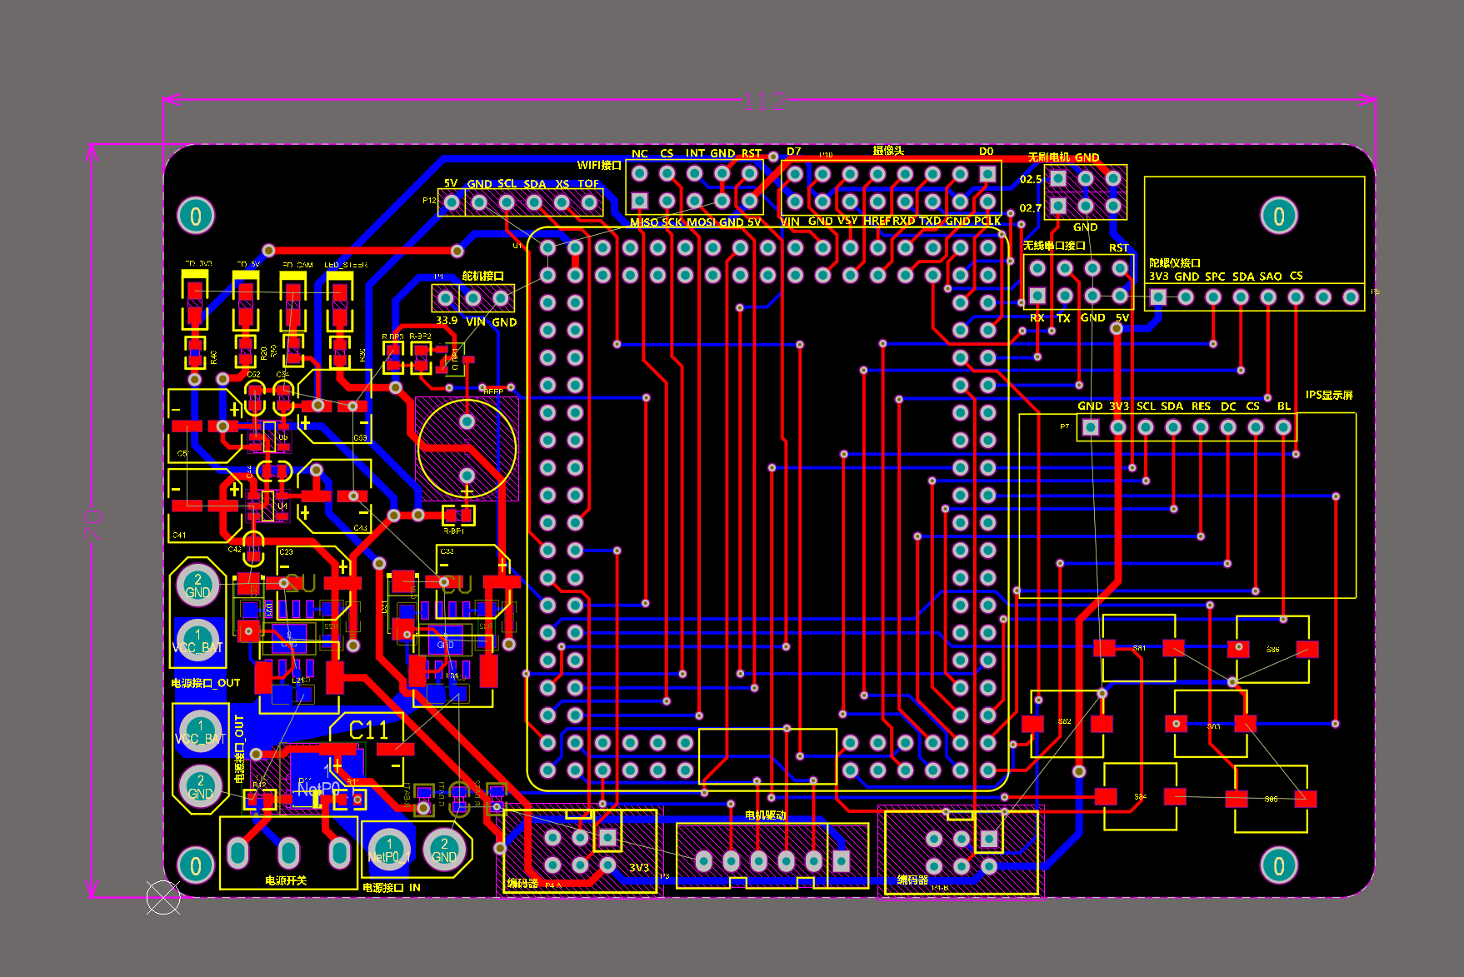Screen dimensions: 1464x977
Task: Click the 电源接口 IN label
Action: click(x=392, y=888)
